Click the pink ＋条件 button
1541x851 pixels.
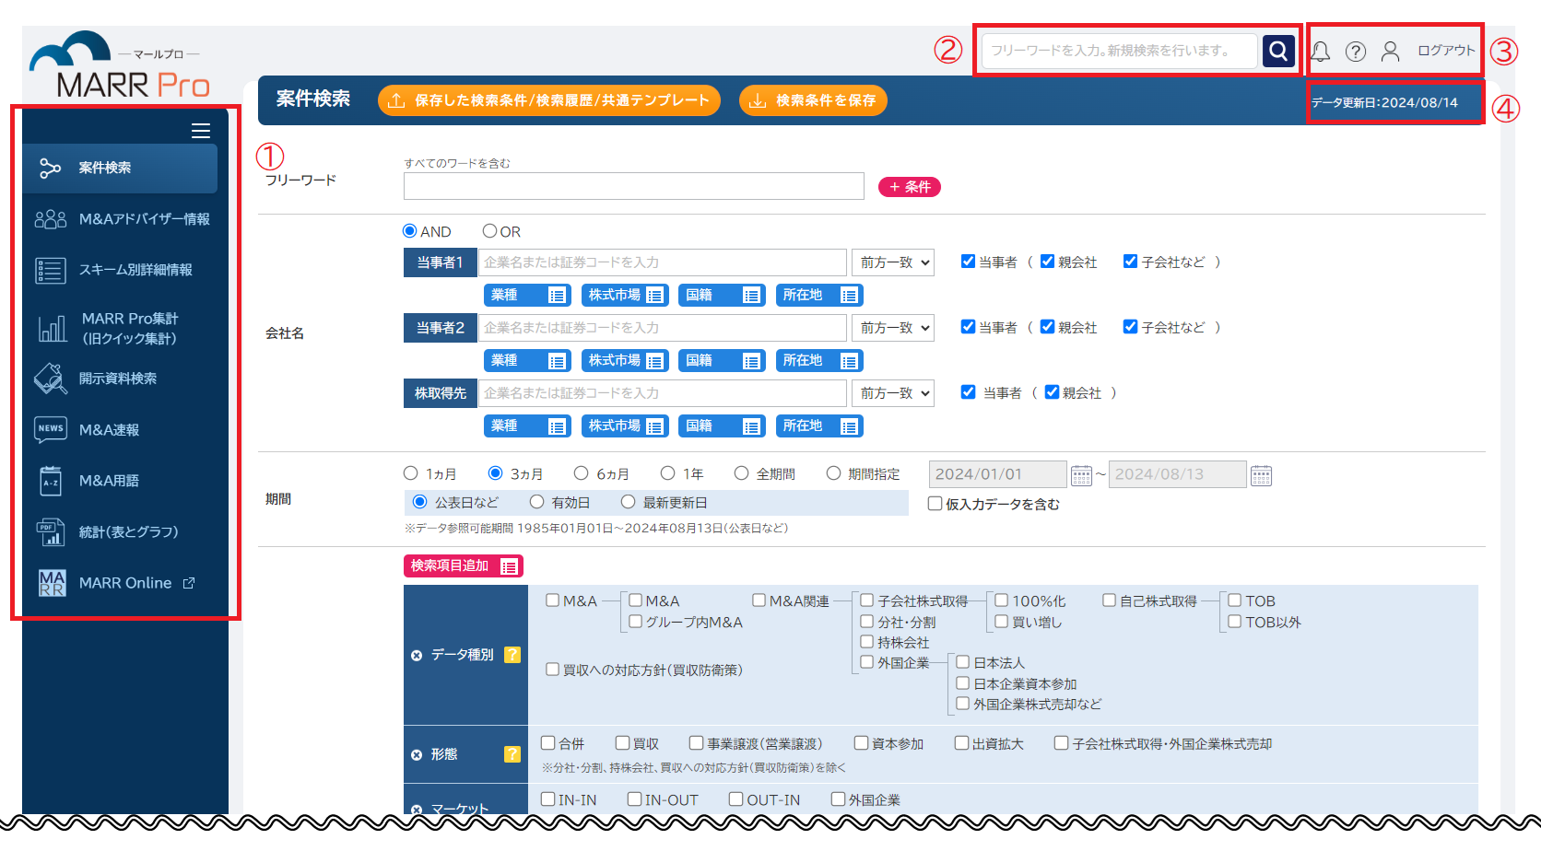[x=909, y=187]
